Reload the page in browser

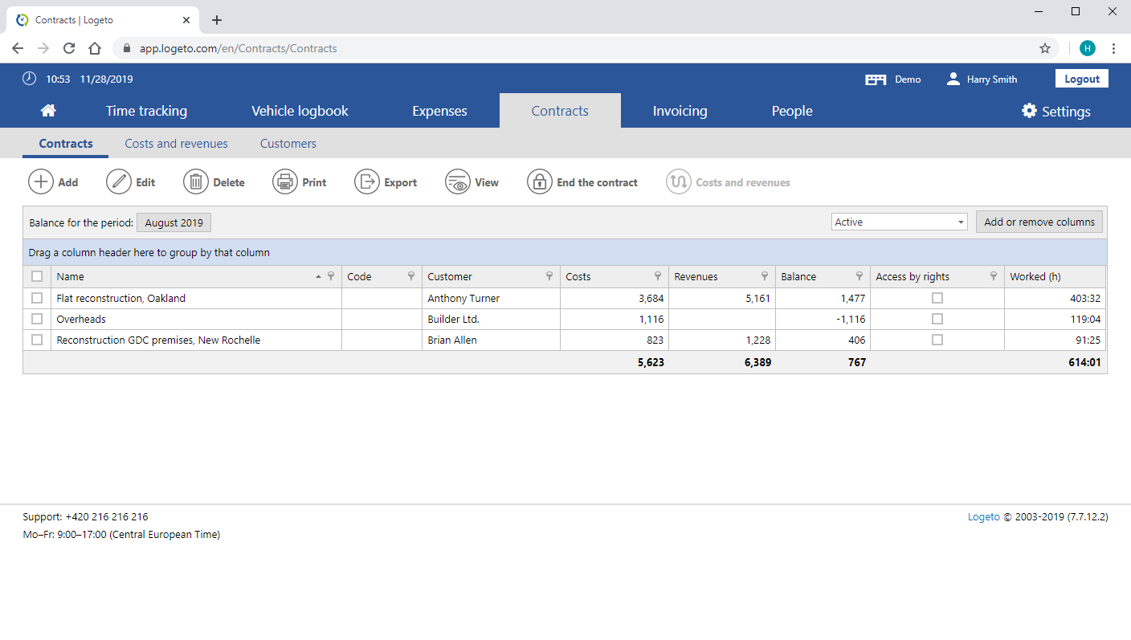[69, 48]
